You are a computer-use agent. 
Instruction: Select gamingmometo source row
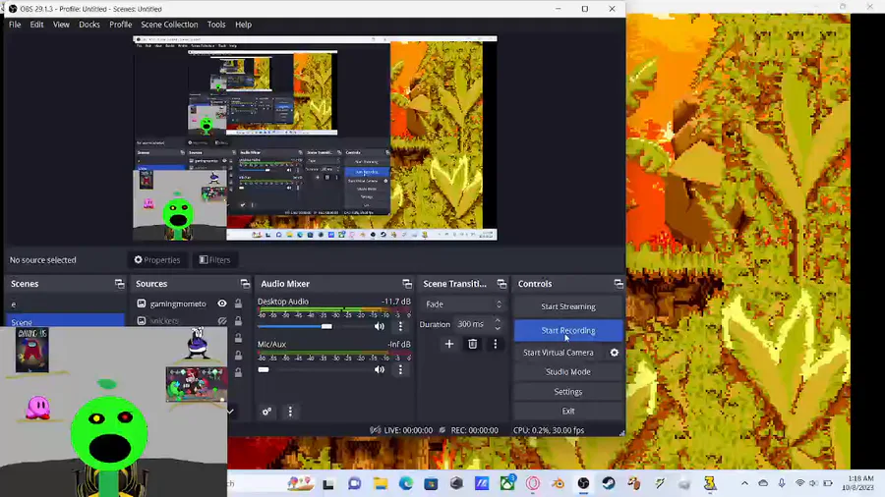pos(191,304)
